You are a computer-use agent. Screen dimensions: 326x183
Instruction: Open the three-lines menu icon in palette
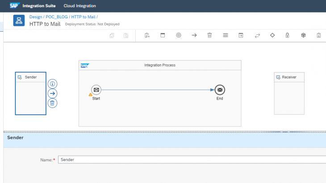pos(226,35)
